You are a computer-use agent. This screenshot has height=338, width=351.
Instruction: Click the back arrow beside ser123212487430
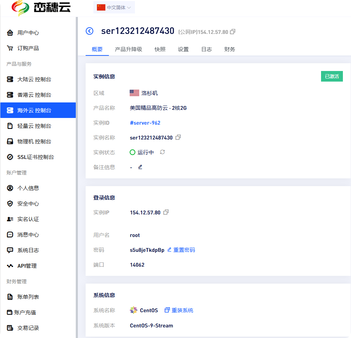point(90,31)
